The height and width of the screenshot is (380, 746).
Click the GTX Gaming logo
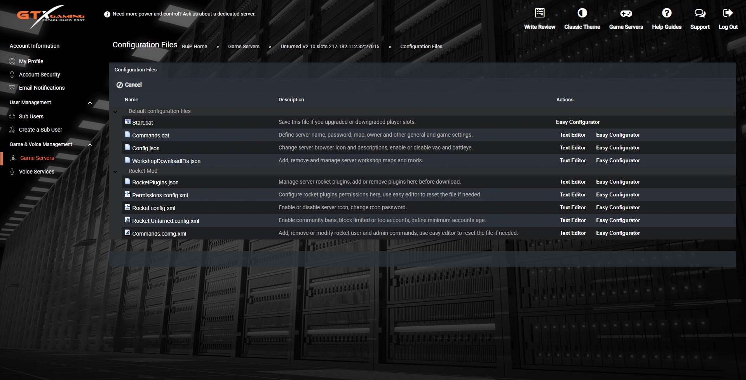51,16
